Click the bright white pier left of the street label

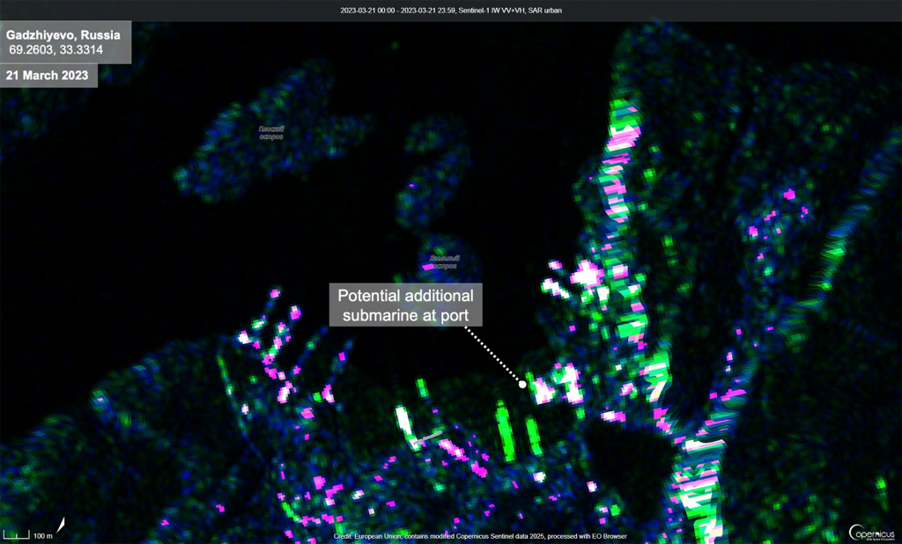(404, 423)
